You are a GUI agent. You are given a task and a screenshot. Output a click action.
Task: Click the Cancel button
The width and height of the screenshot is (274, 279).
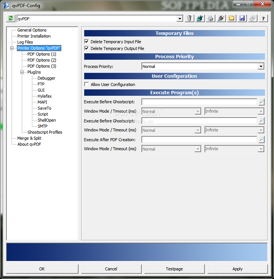tap(111, 269)
